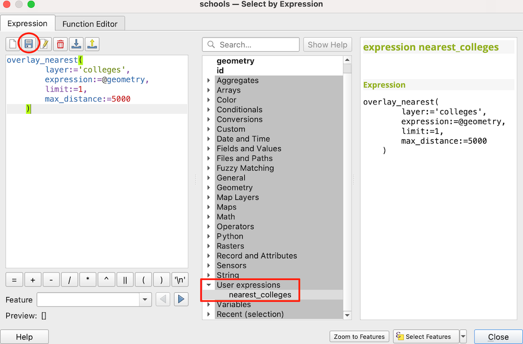Expand the Arrays function group
The image size is (523, 344).
[x=209, y=90]
